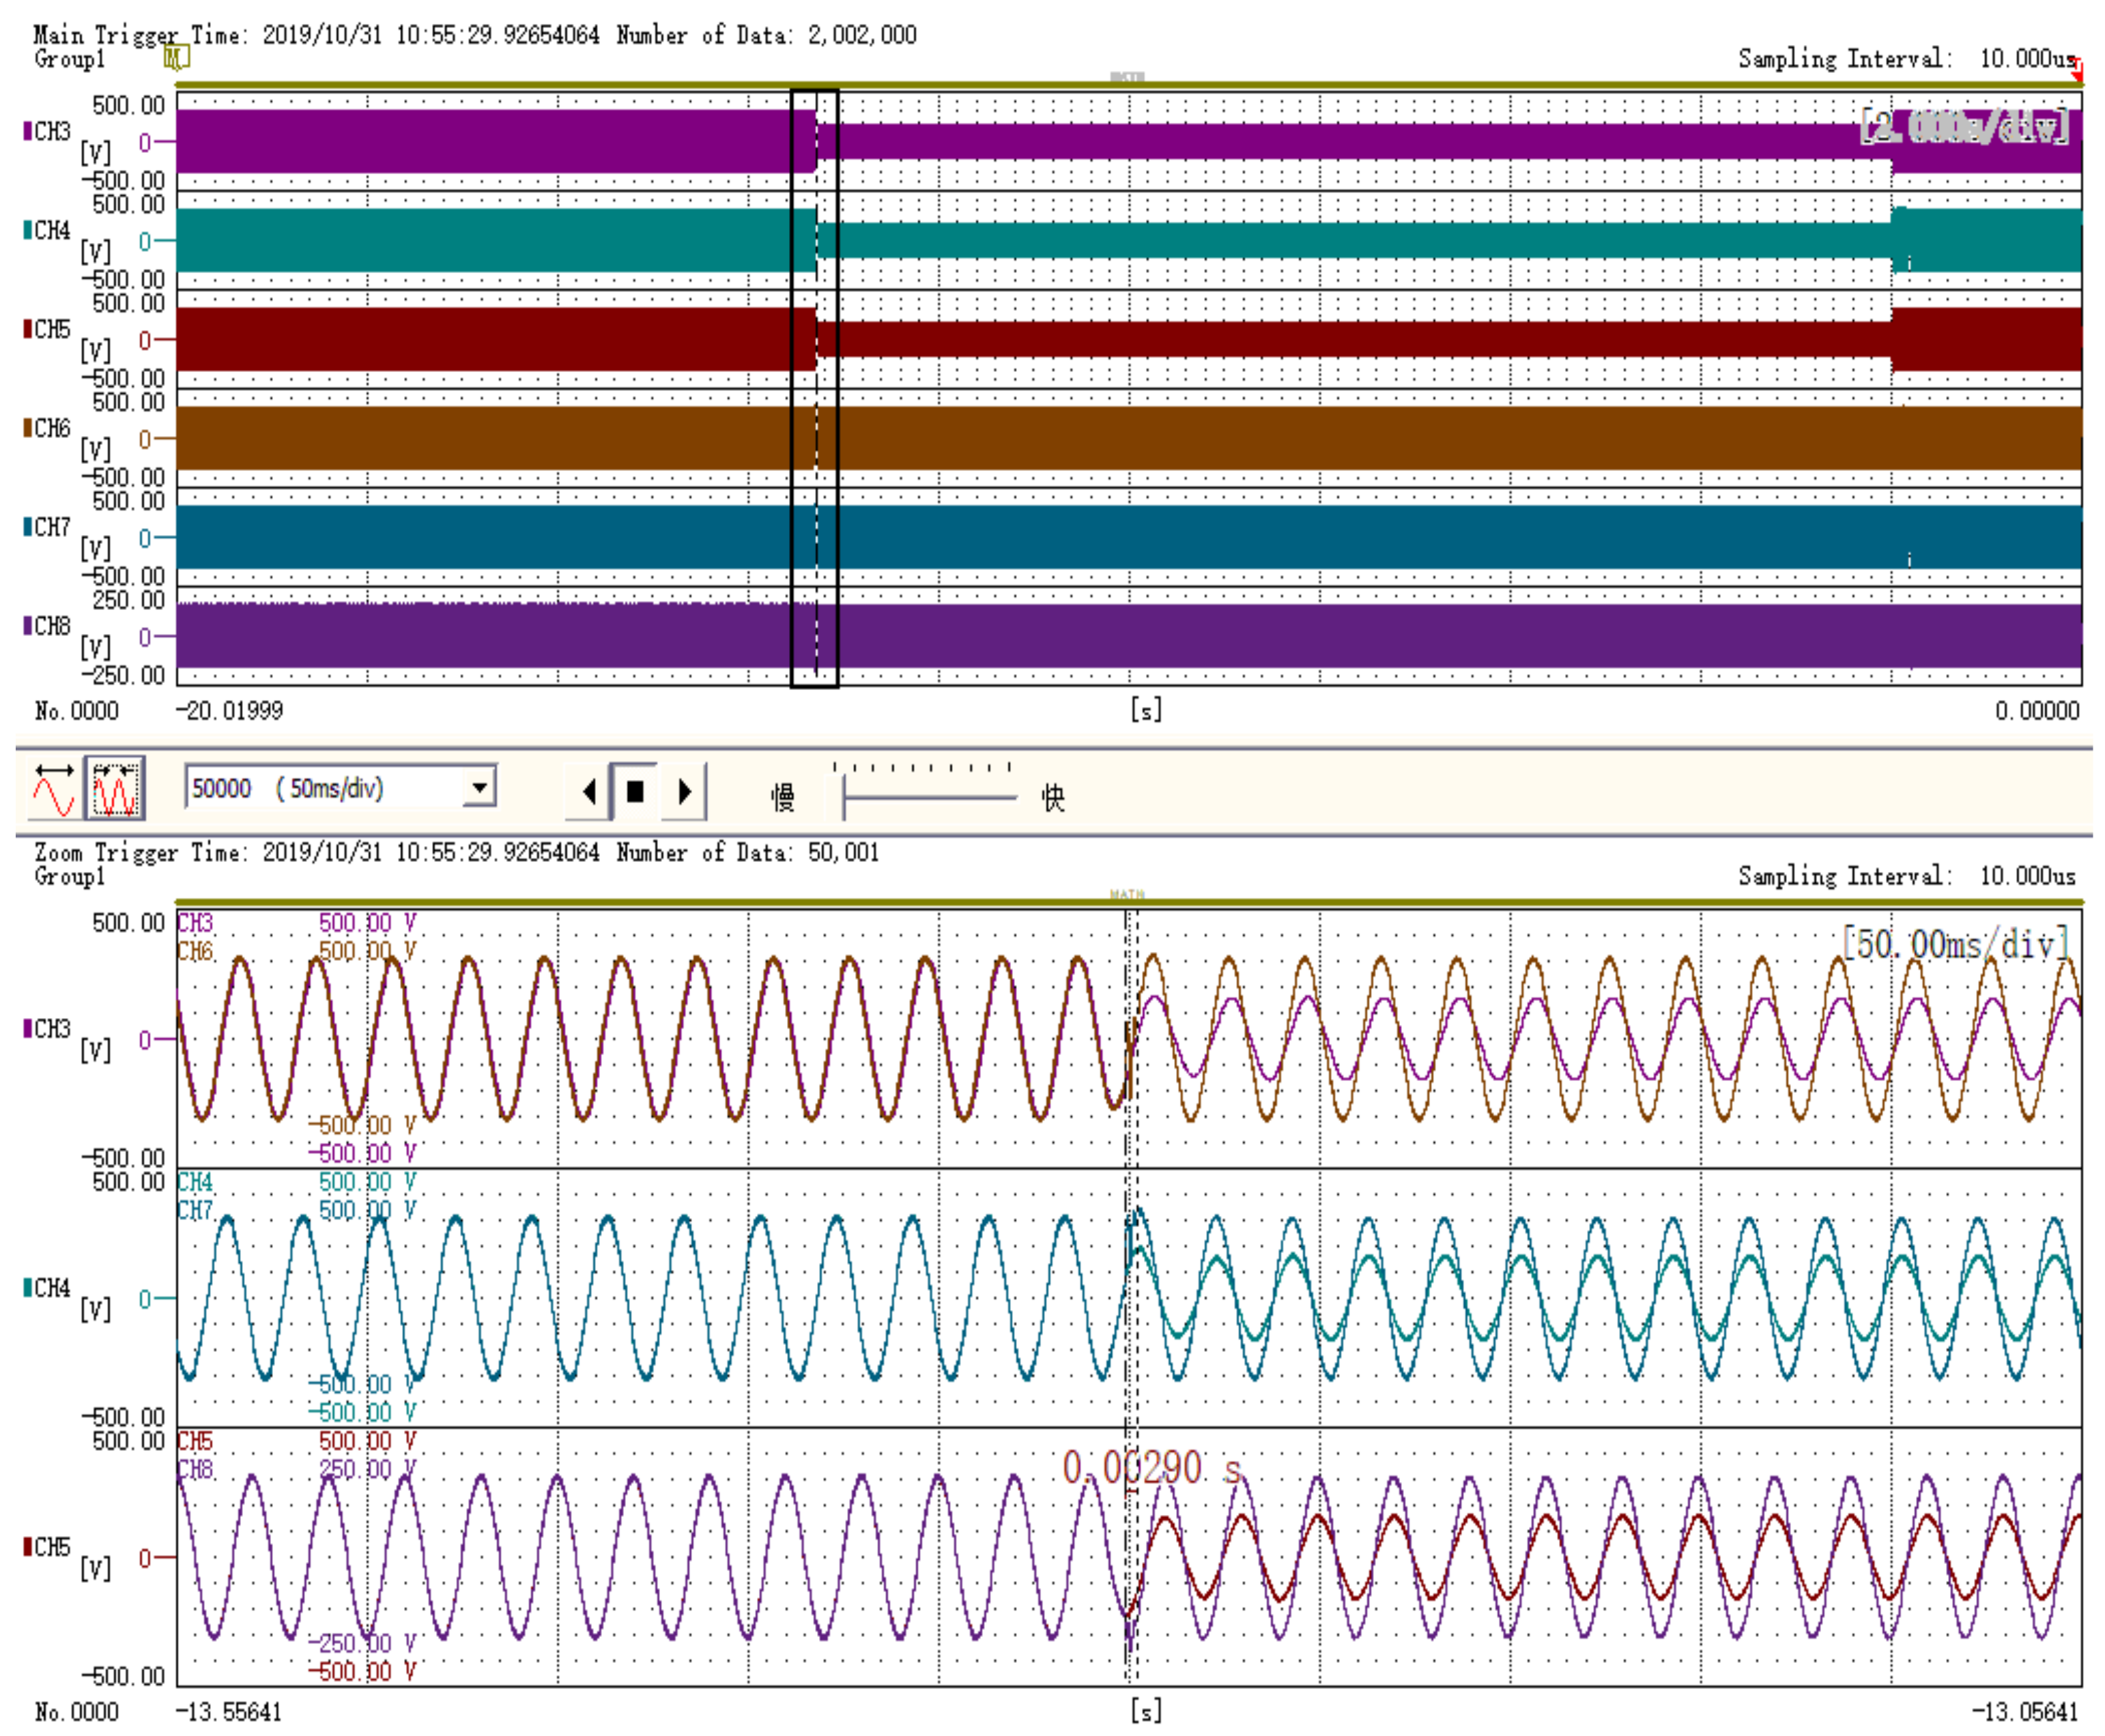This screenshot has height=1736, width=2105.
Task: Toggle the zoom window waveform icon
Action: tap(114, 788)
